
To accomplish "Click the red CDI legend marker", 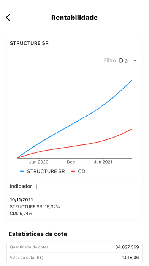I will (73, 172).
